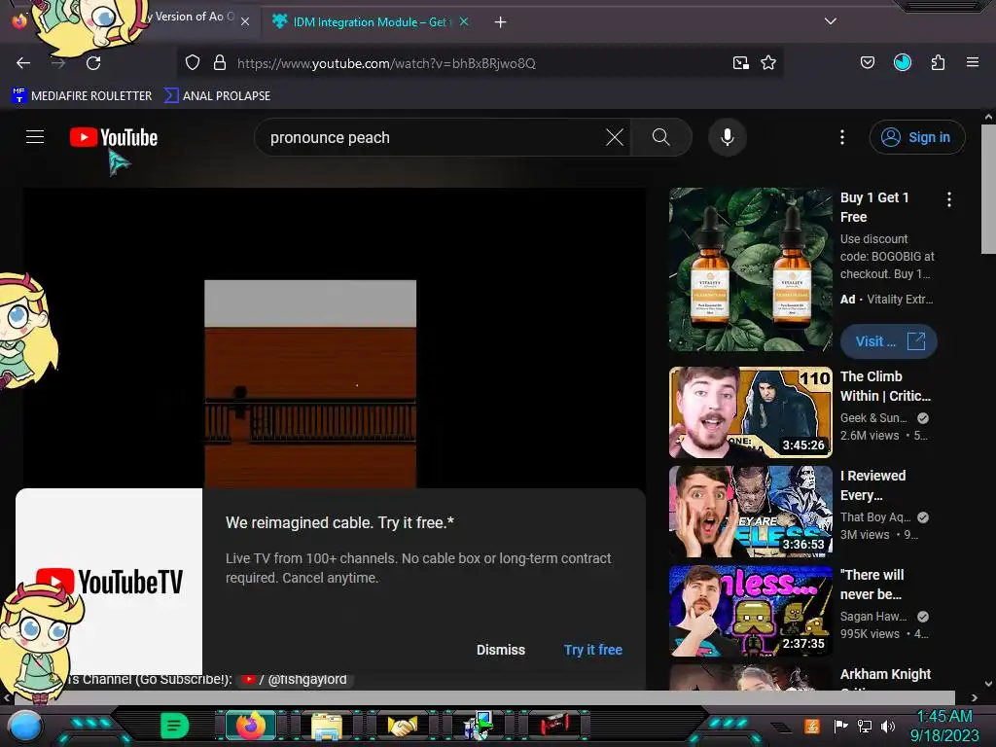Click the '2.6M views' text
This screenshot has width=996, height=747.
tap(870, 436)
